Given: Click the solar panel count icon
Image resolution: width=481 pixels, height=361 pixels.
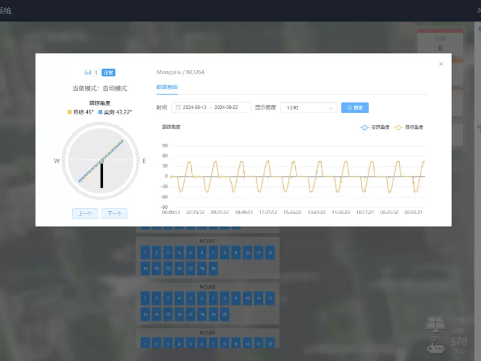Looking at the screenshot, I should [435, 323].
